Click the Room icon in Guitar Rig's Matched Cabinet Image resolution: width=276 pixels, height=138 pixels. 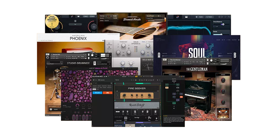point(149,118)
